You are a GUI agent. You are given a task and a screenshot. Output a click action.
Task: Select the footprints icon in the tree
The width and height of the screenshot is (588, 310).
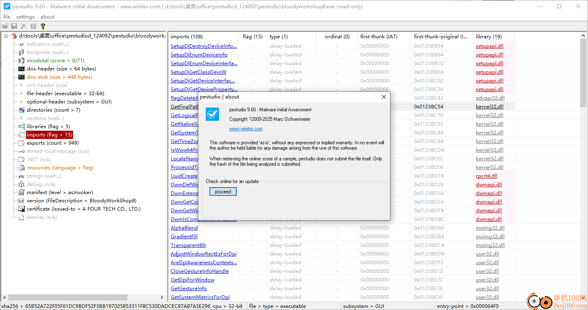point(21,52)
